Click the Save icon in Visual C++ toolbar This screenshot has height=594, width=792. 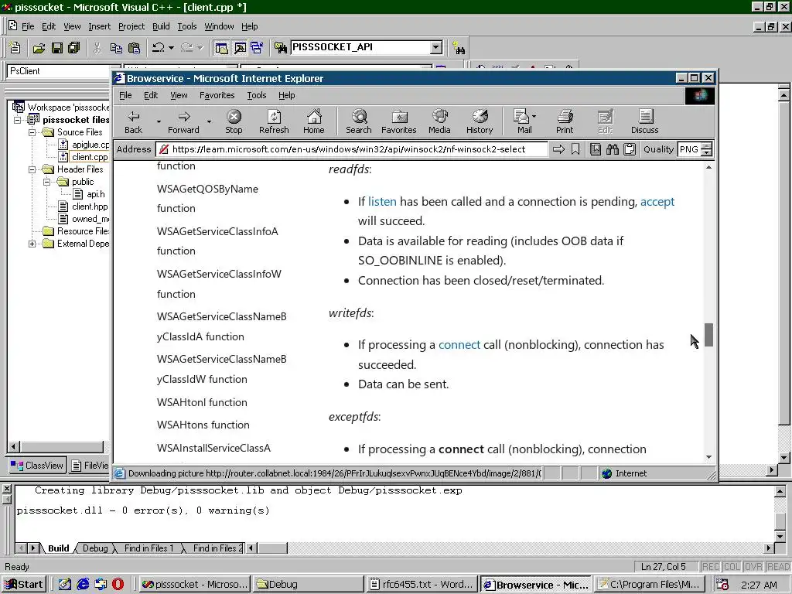click(56, 47)
